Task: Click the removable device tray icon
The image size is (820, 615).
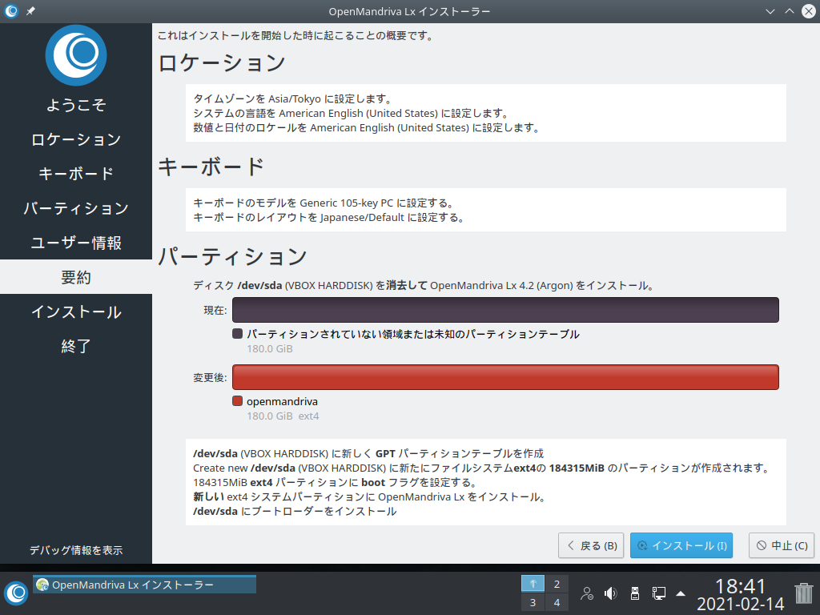Action: (635, 593)
